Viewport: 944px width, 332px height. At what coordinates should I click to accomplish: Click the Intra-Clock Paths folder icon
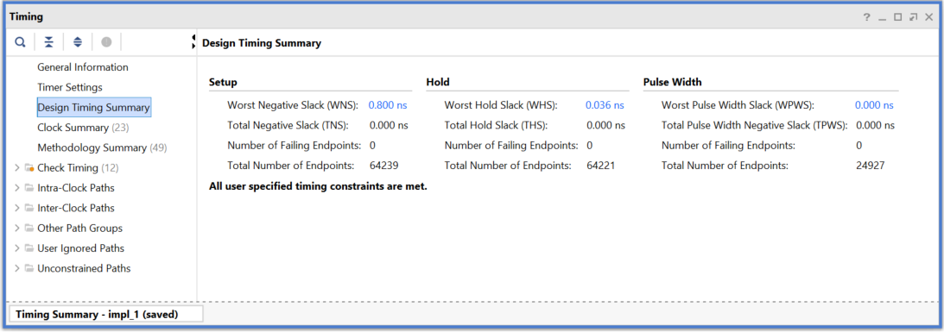coord(29,188)
